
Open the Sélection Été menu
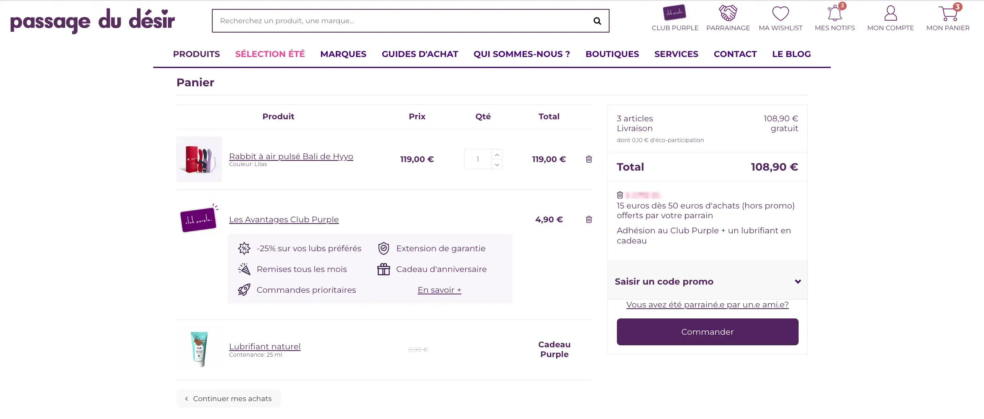[270, 54]
